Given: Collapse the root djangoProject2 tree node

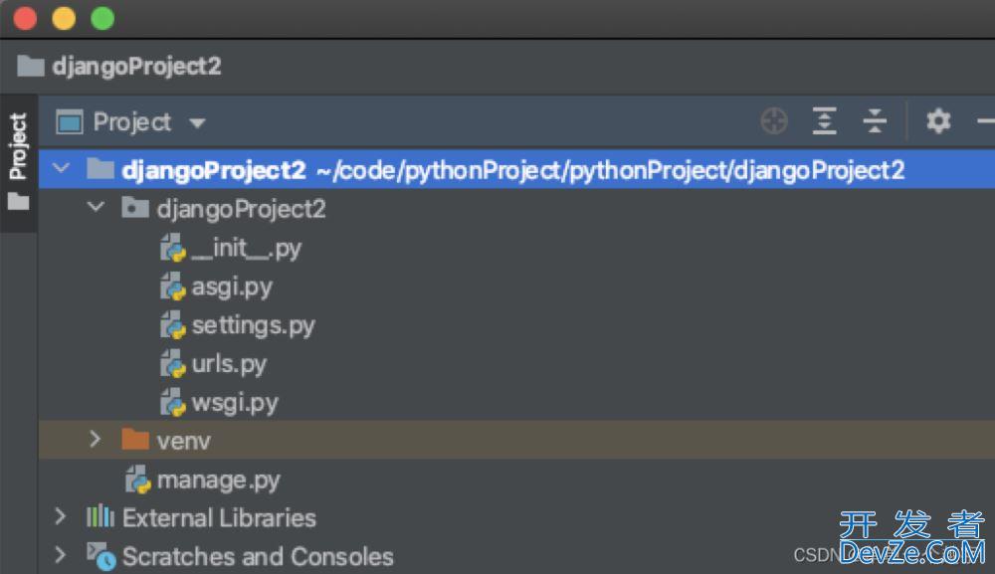Looking at the screenshot, I should point(61,168).
